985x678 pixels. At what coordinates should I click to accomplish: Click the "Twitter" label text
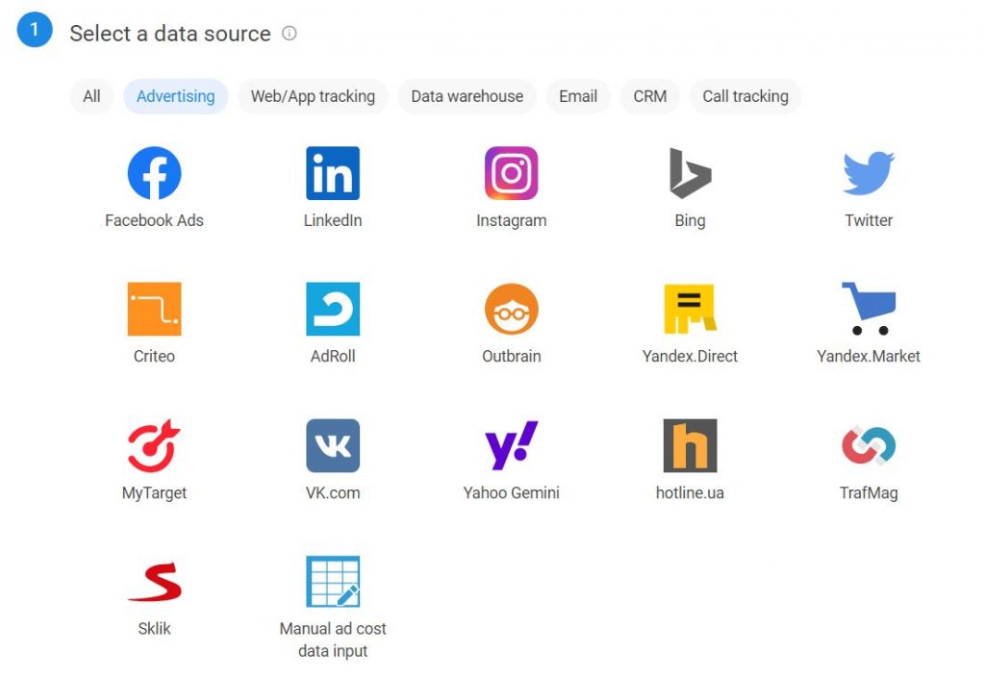tap(869, 220)
